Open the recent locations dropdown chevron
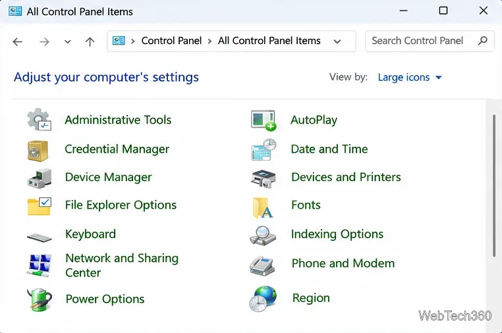This screenshot has width=502, height=333. tap(68, 42)
